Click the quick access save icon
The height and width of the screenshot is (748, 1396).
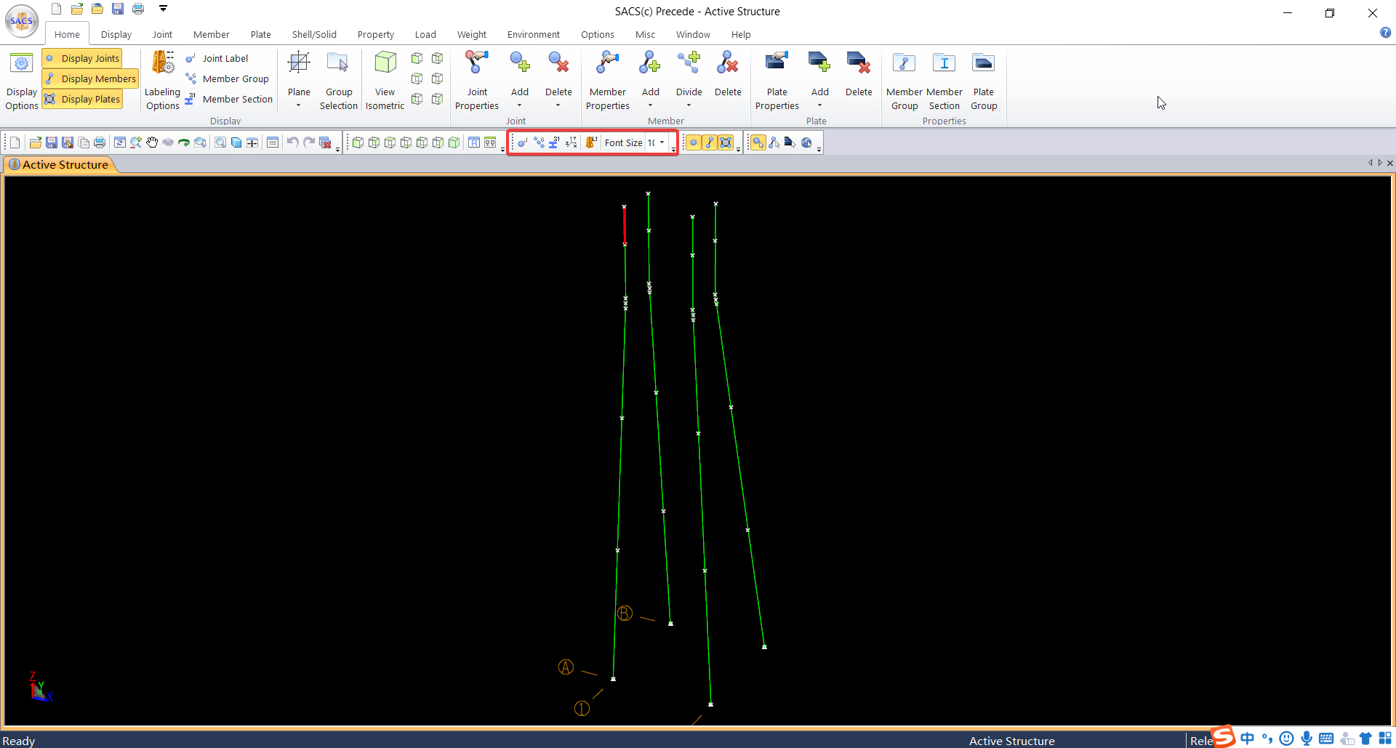(118, 9)
